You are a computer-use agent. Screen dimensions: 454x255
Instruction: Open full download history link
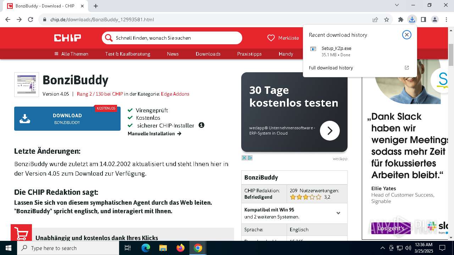331,68
